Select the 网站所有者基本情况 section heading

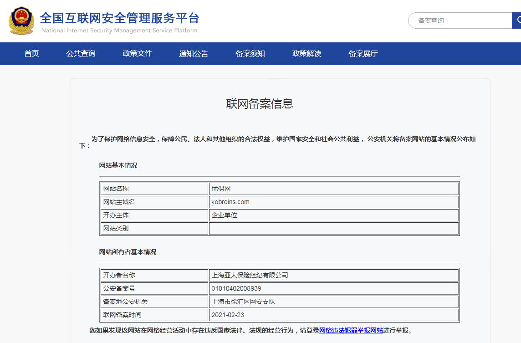click(128, 252)
